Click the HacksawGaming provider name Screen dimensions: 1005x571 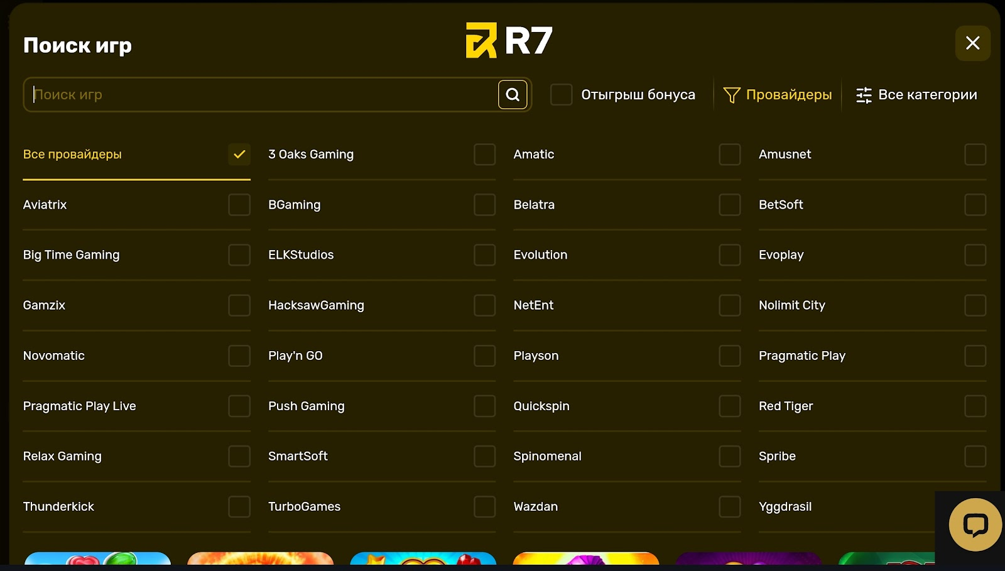click(316, 305)
